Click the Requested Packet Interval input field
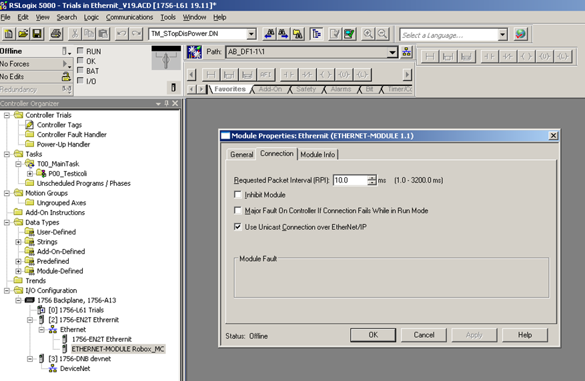585x381 pixels. coord(350,181)
